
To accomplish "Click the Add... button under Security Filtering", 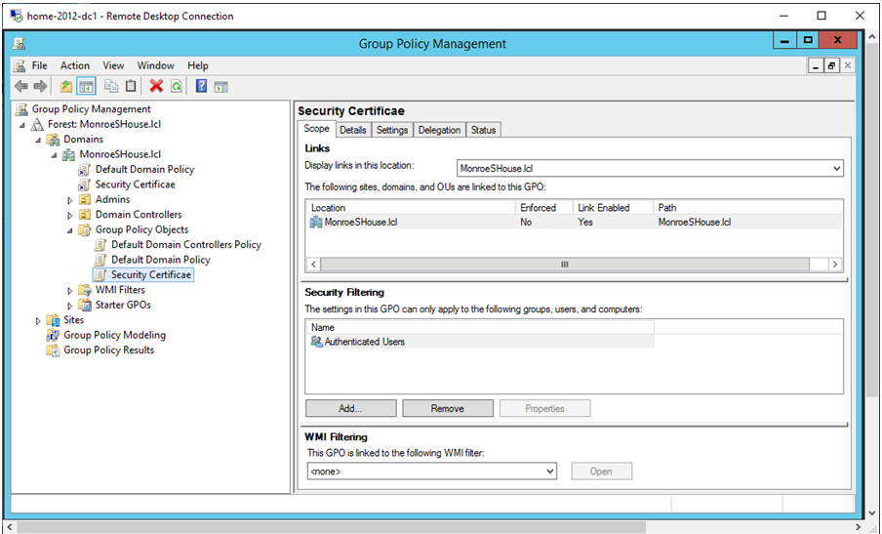I will tap(350, 408).
